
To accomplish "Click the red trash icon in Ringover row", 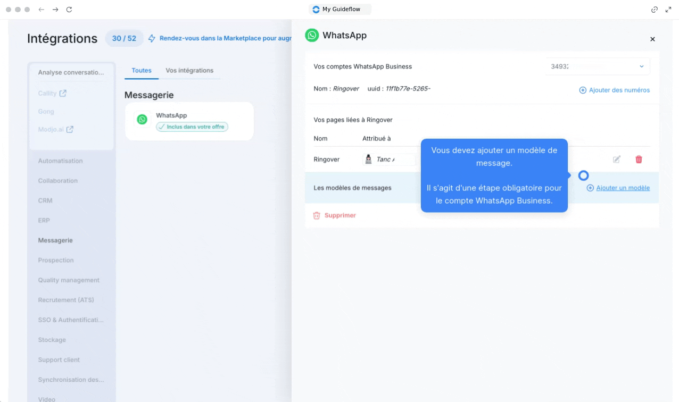I will (x=639, y=159).
